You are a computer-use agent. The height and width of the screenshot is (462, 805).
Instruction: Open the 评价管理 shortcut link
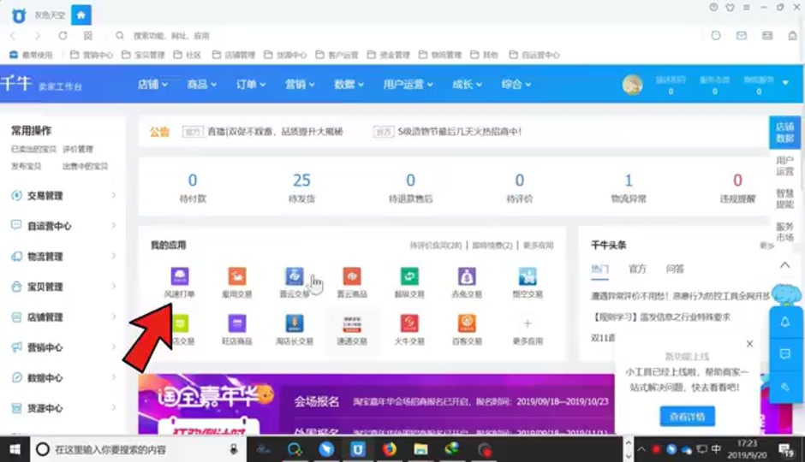(x=78, y=149)
